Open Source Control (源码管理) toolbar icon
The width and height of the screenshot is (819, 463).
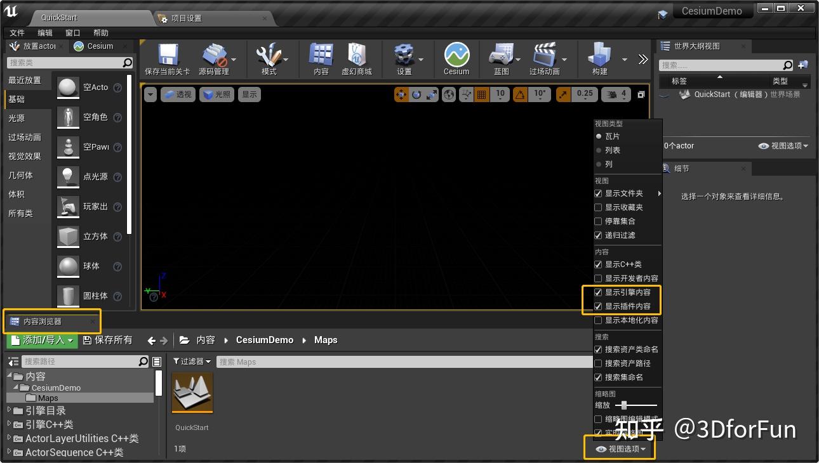[x=214, y=55]
